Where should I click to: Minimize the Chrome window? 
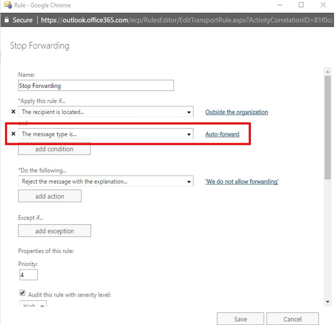coord(280,5)
